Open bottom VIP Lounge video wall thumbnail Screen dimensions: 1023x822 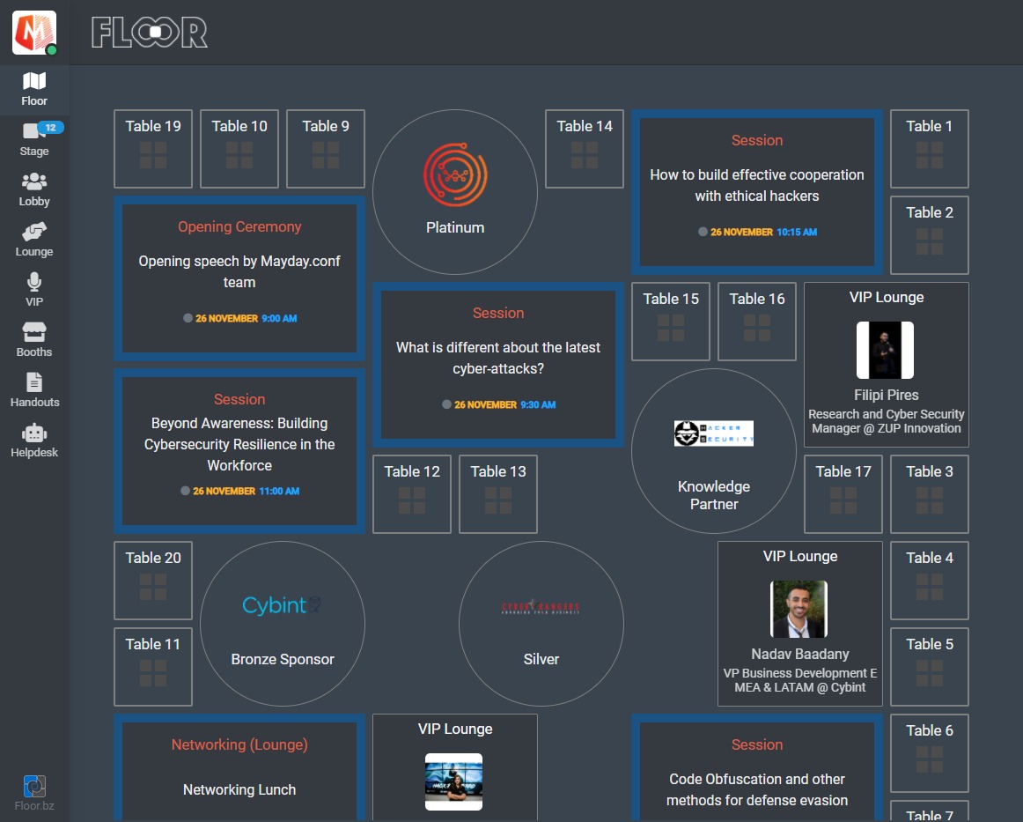click(x=454, y=781)
